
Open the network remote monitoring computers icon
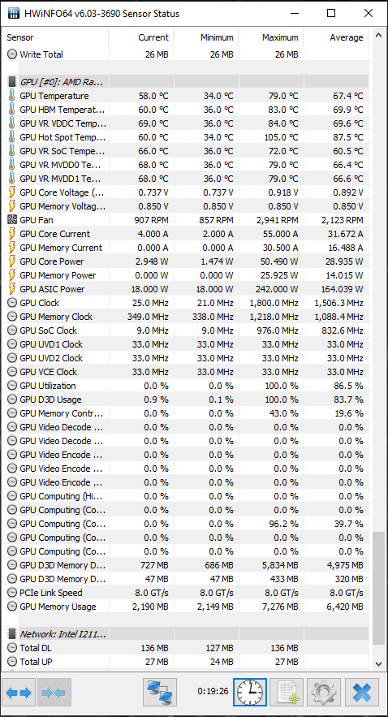pos(159,693)
